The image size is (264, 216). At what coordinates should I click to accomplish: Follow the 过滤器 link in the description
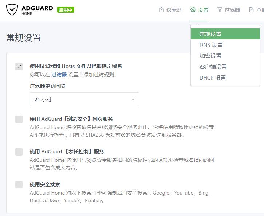point(59,75)
